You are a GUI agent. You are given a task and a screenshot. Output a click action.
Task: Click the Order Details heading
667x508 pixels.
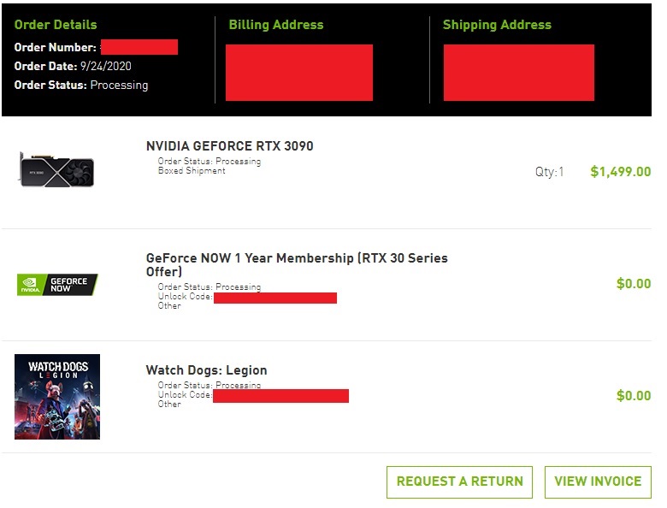[56, 25]
